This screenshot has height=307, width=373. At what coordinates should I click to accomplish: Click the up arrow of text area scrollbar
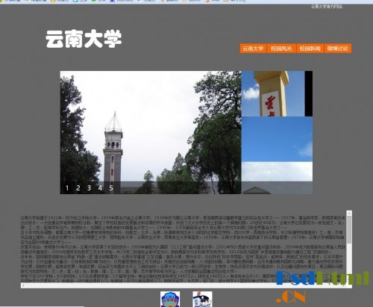click(x=349, y=214)
